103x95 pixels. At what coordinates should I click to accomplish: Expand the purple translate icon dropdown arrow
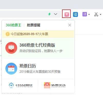pos(89,14)
